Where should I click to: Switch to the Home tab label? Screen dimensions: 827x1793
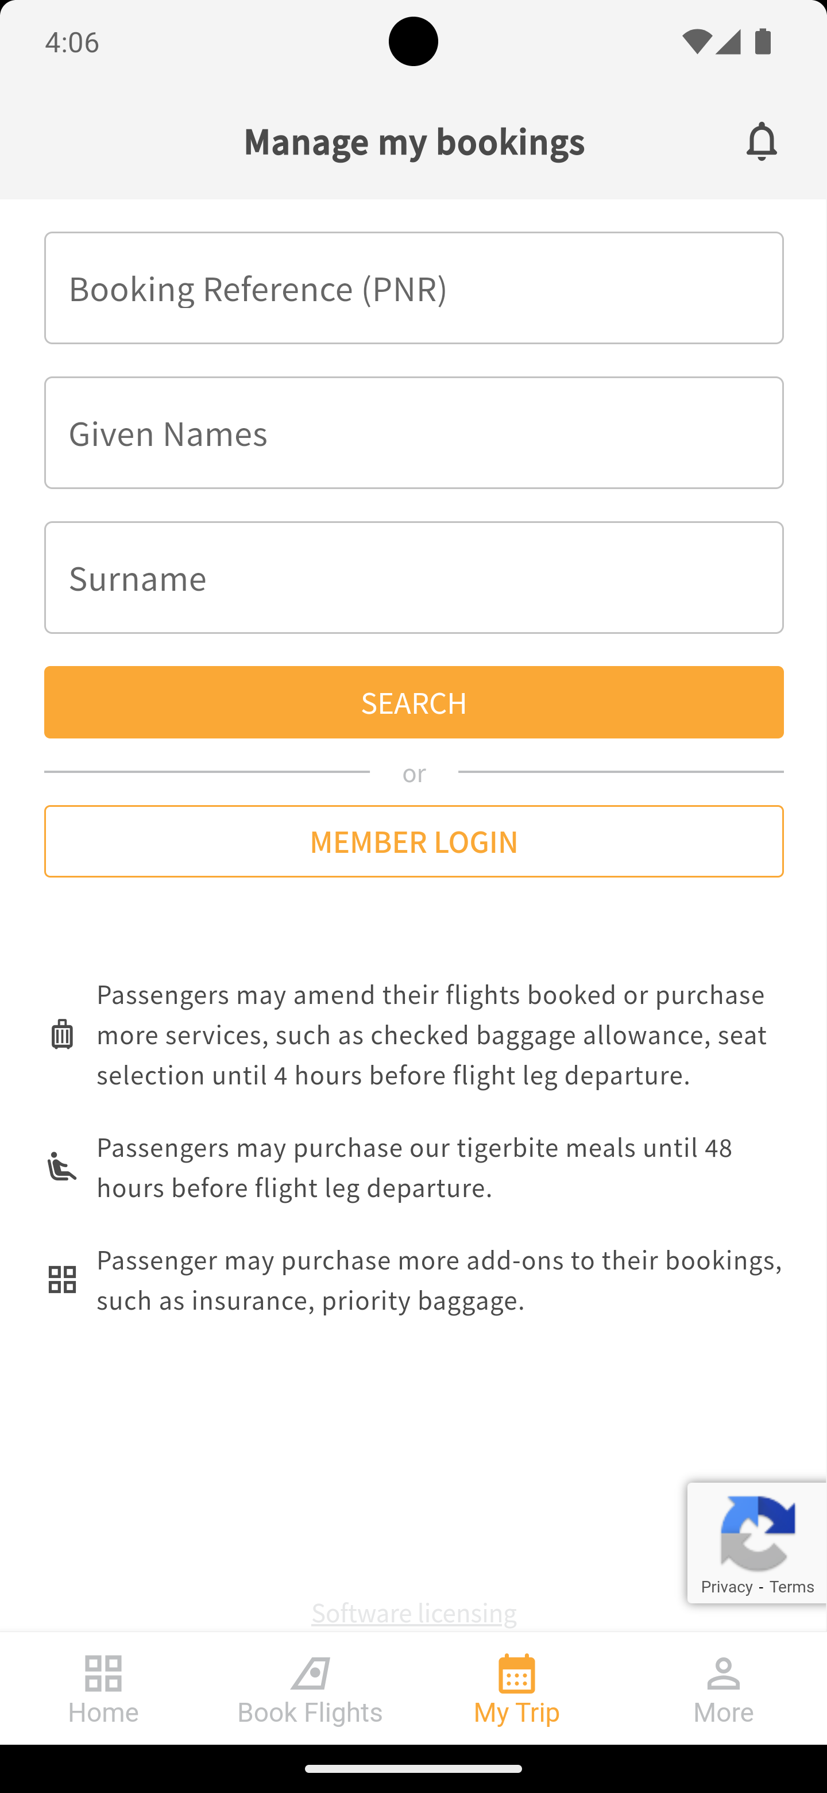(103, 1713)
